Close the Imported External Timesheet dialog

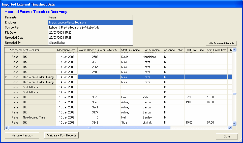(x=227, y=136)
